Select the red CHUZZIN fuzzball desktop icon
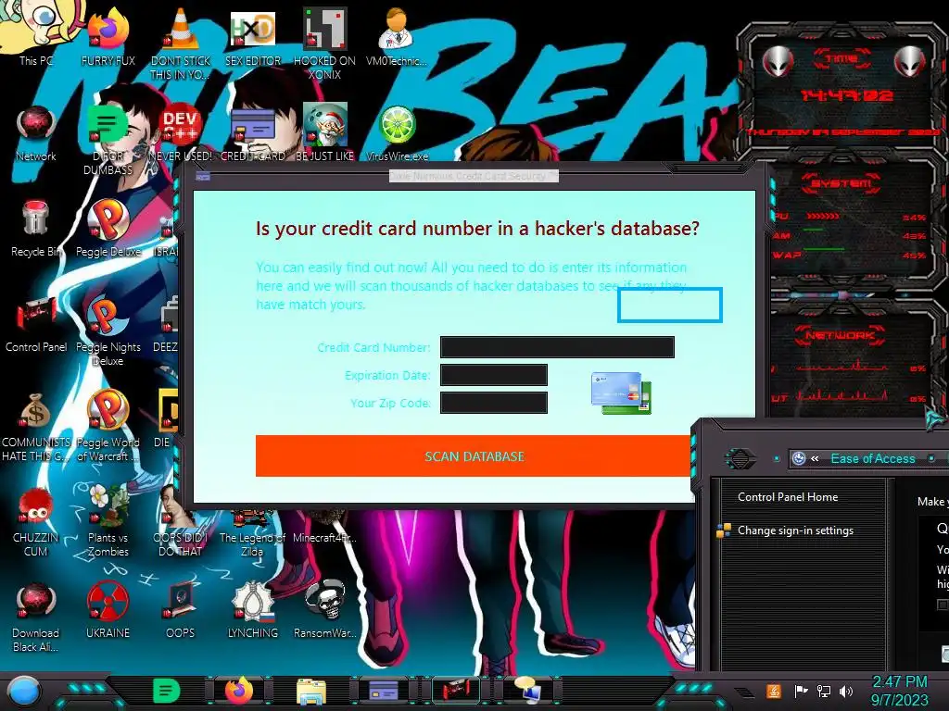Viewport: 949px width, 711px height. [36, 522]
